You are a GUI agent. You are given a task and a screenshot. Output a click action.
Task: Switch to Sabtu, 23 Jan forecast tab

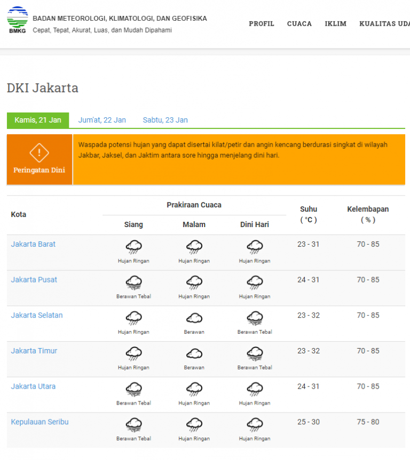[x=165, y=120]
